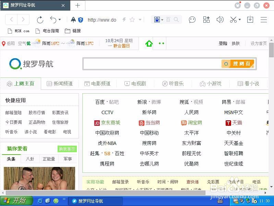Open the browser hamburger main menu
The height and width of the screenshot is (206, 274).
point(263,20)
